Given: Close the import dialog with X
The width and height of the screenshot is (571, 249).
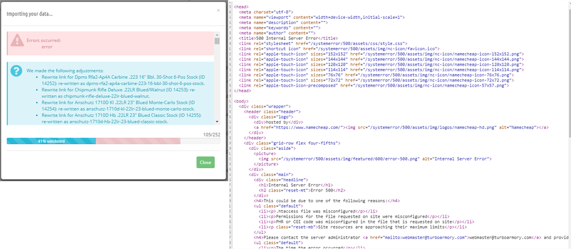Looking at the screenshot, I should [218, 11].
